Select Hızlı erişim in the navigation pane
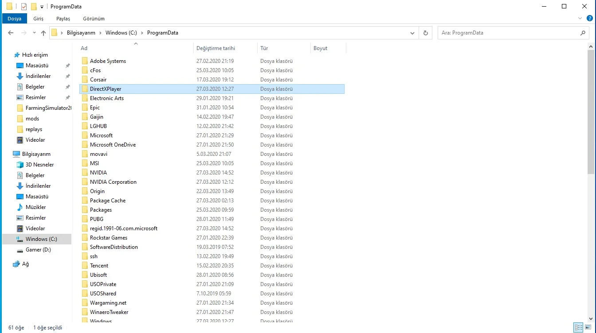The width and height of the screenshot is (596, 333). (x=35, y=55)
